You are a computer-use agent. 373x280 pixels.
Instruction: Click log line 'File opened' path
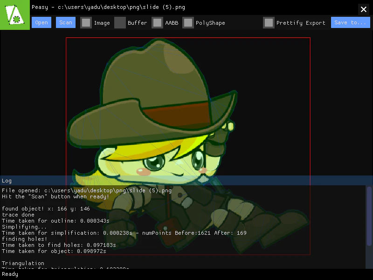(87, 190)
